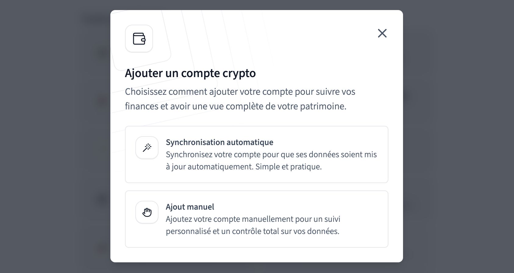Screen dimensions: 514x273
Task: Click the raised hand manual icon
Action: (147, 212)
